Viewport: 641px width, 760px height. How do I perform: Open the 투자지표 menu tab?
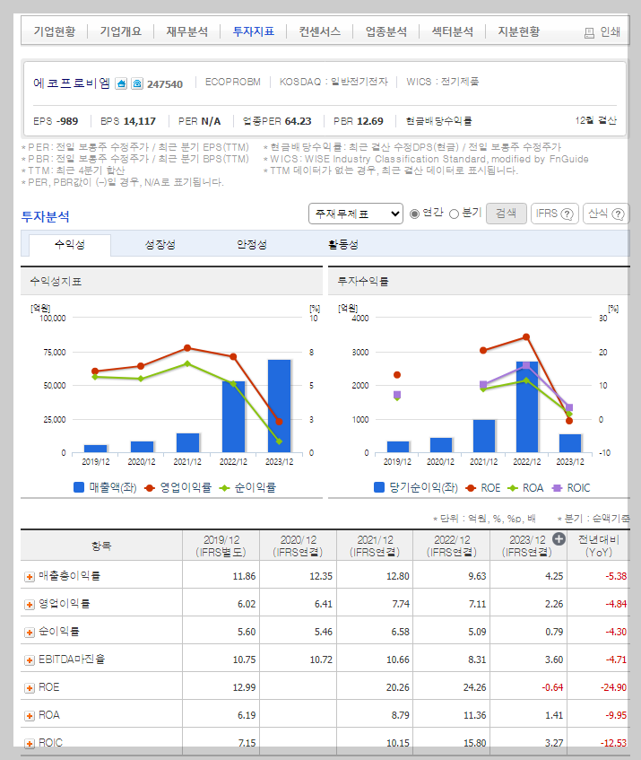point(253,31)
